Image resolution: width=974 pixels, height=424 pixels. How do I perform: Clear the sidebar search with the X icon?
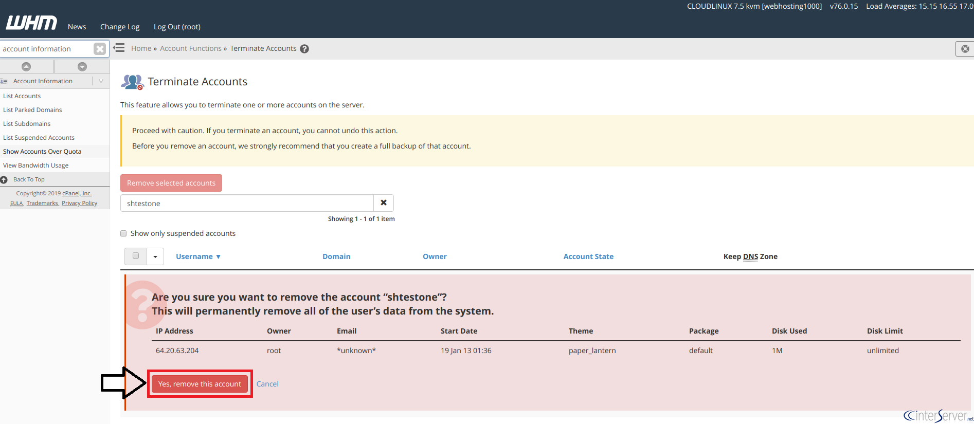point(100,49)
